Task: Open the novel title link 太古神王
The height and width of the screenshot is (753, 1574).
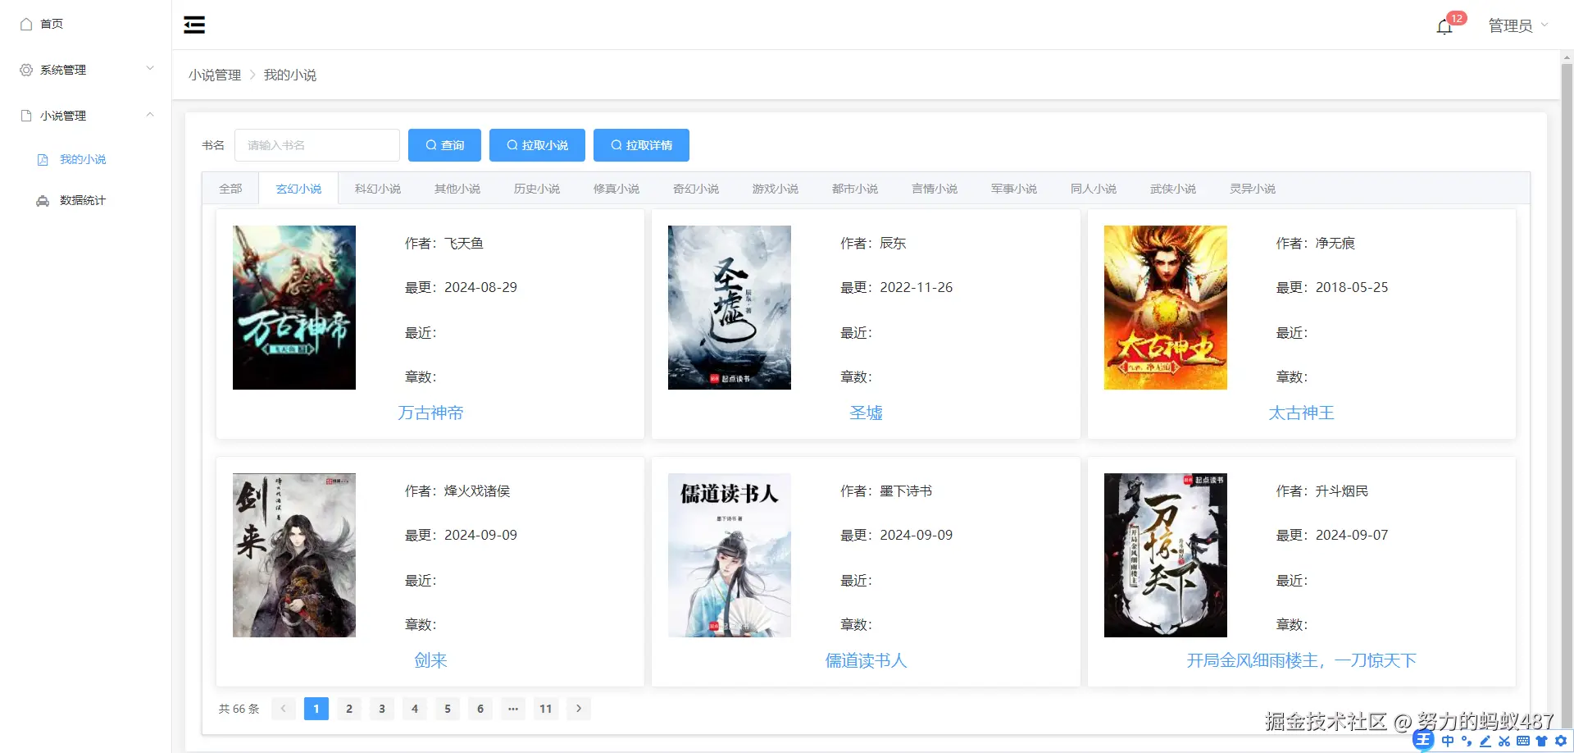Action: tap(1301, 413)
